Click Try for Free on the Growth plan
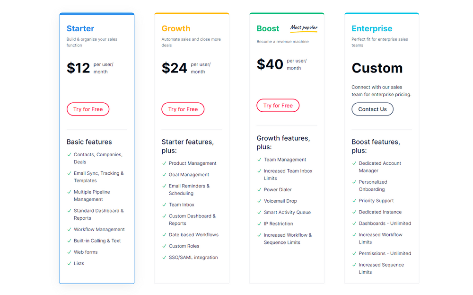The height and width of the screenshot is (295, 473). click(x=183, y=109)
